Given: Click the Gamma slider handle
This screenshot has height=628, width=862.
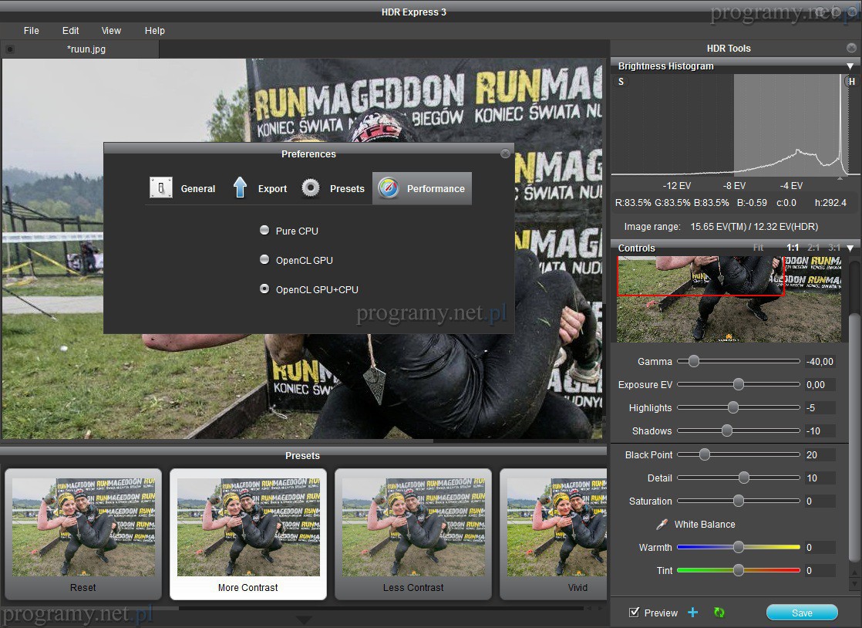Looking at the screenshot, I should (694, 361).
